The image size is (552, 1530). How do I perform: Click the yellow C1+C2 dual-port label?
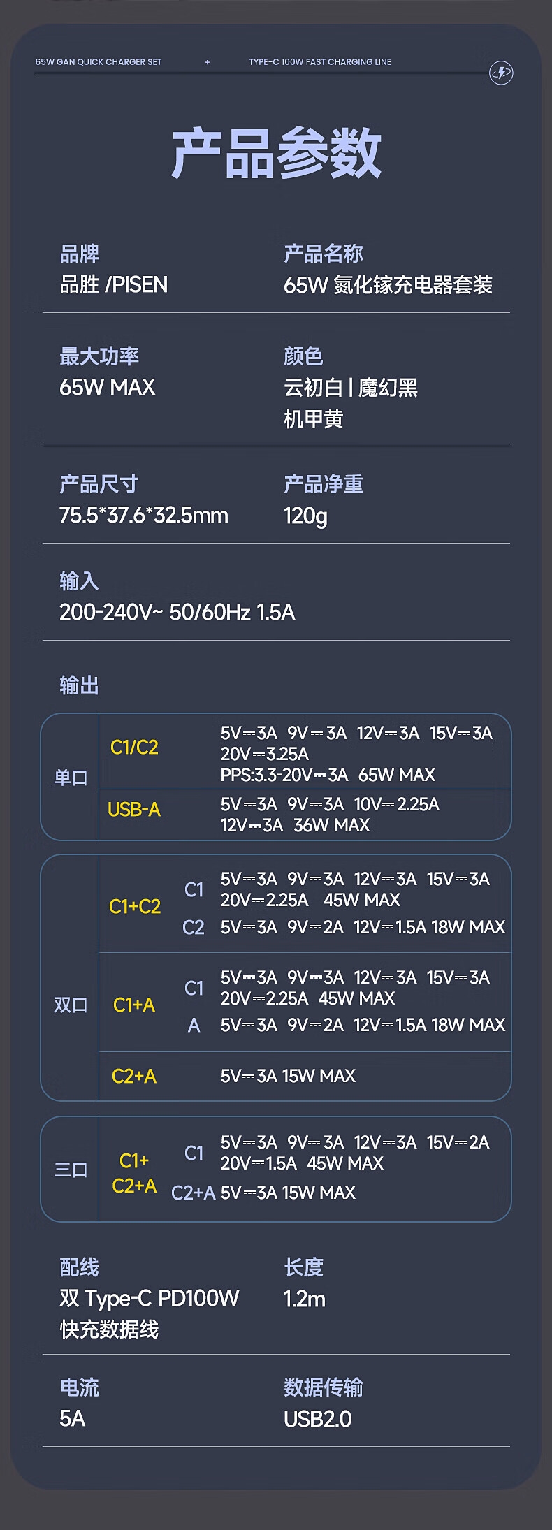(x=135, y=906)
